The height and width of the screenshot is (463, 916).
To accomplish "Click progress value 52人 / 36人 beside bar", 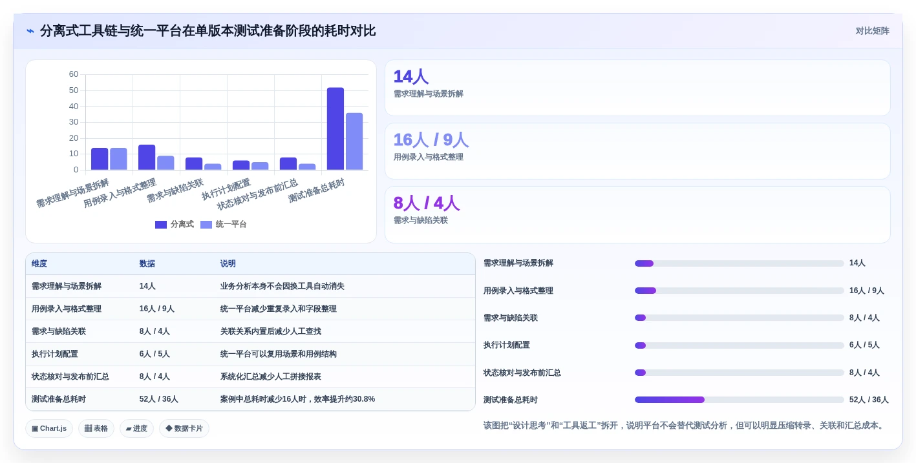I will [869, 400].
